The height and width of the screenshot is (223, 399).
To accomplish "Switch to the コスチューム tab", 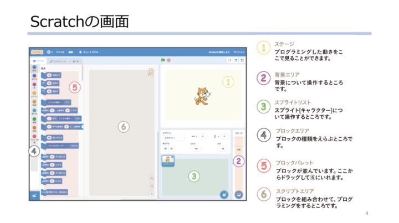I will pyautogui.click(x=58, y=61).
